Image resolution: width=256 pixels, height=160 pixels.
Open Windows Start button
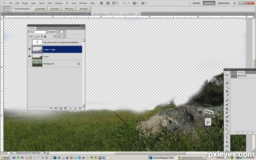(x=5, y=158)
